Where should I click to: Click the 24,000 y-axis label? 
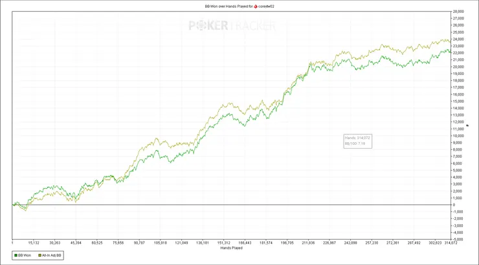[x=458, y=39]
